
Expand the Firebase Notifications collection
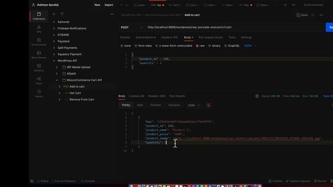pos(54,29)
